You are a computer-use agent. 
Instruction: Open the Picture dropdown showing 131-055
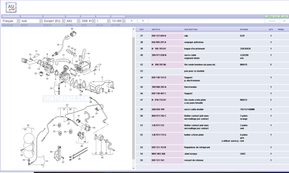118,21
